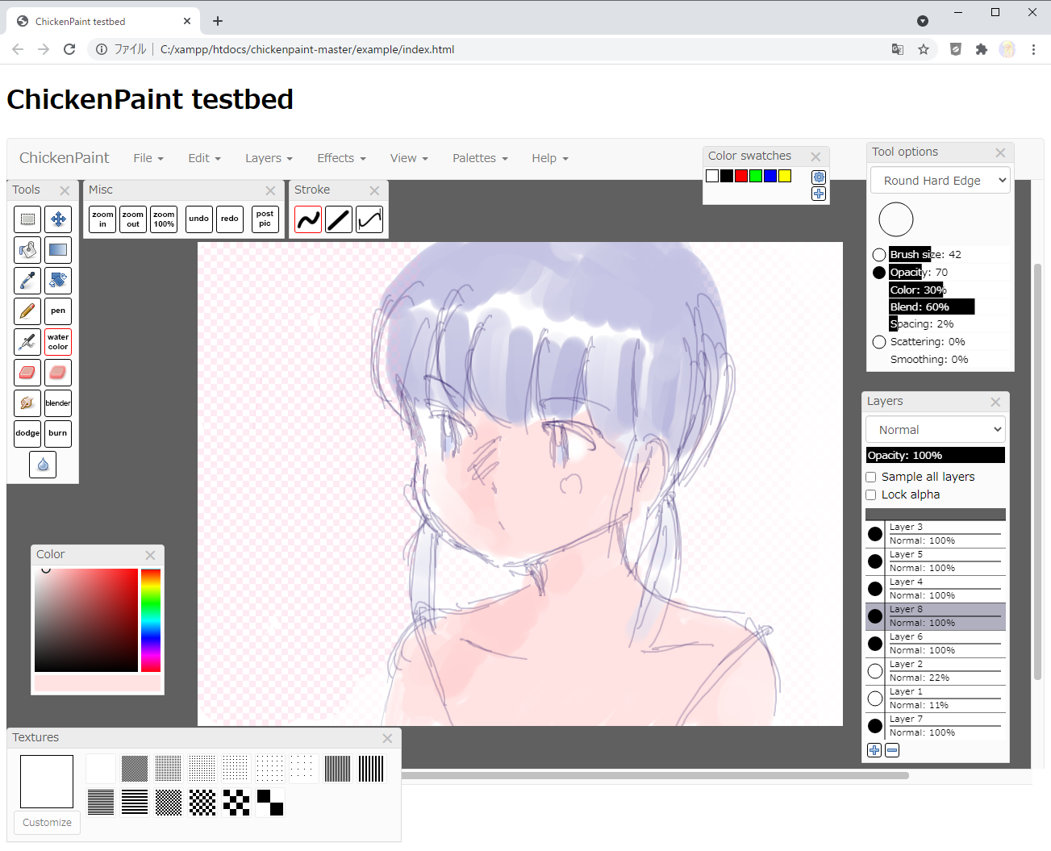Choose the gradient fill tool
This screenshot has width=1051, height=851.
pyautogui.click(x=58, y=250)
